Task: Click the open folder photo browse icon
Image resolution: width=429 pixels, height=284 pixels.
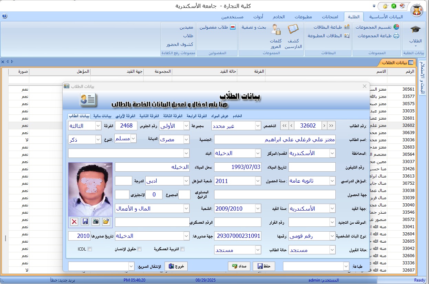Action: [106, 222]
